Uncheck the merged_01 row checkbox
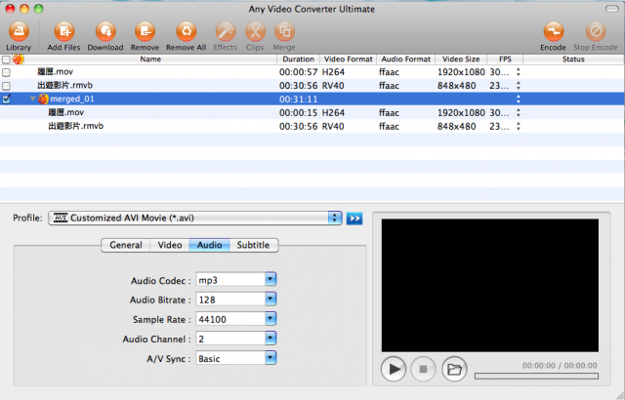Image resolution: width=625 pixels, height=400 pixels. click(x=6, y=100)
